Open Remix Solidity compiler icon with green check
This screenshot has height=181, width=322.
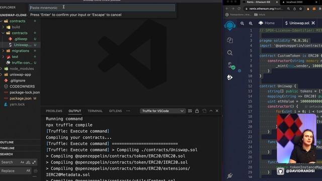coord(231,66)
